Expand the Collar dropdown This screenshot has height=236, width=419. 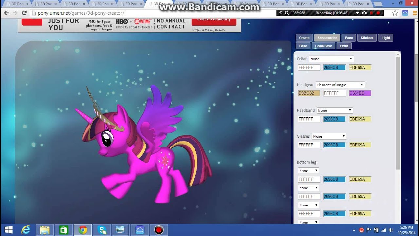(331, 59)
